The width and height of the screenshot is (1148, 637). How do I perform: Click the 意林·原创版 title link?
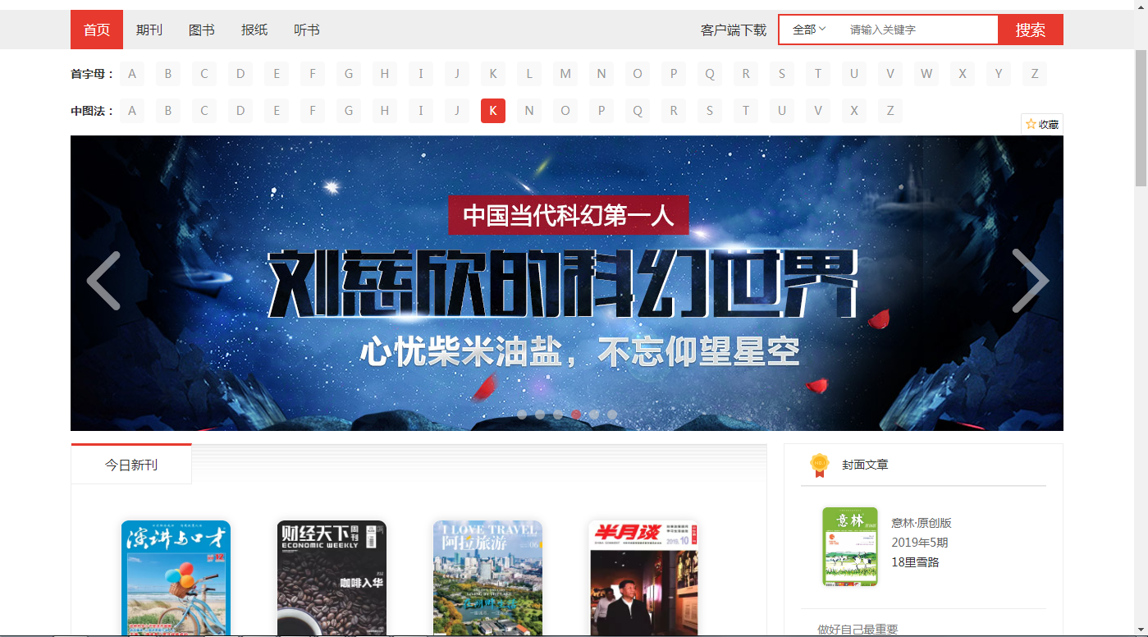pyautogui.click(x=922, y=523)
